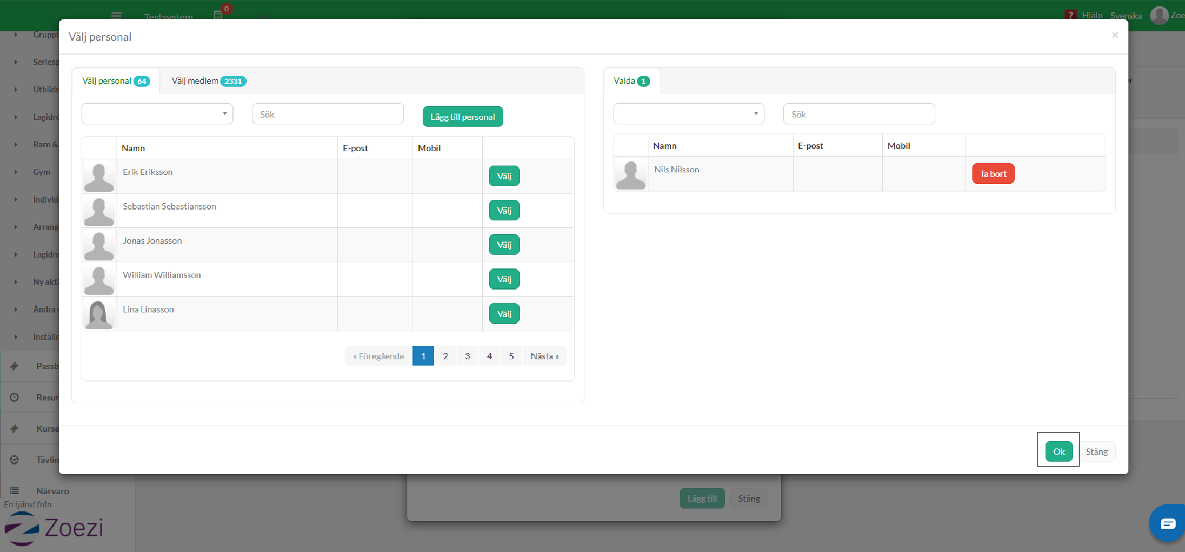Click Välj for Erik Eriksson

point(504,176)
